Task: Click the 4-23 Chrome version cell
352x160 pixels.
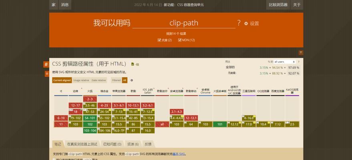Action: coord(105,105)
